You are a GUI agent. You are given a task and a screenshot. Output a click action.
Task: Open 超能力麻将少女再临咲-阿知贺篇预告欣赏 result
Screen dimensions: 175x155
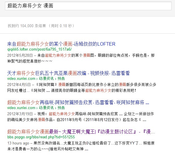[78, 102]
